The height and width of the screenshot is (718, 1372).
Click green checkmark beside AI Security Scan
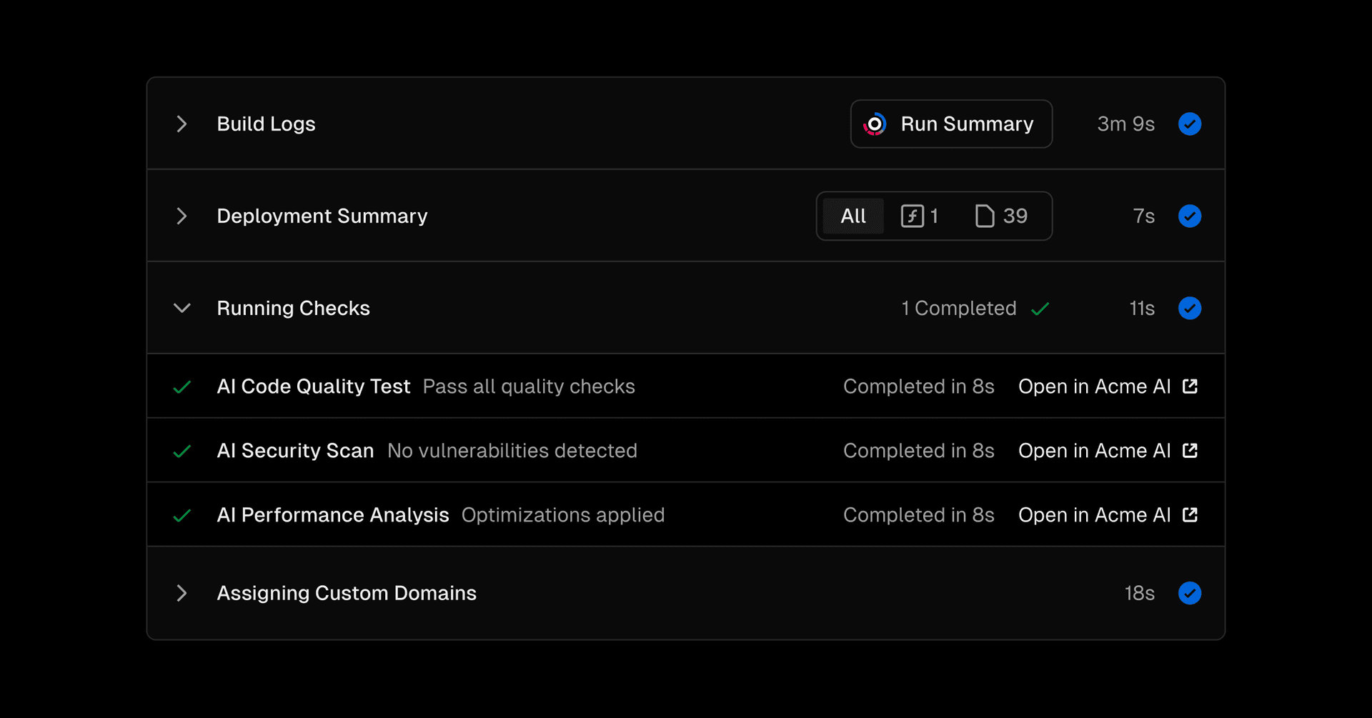point(182,452)
